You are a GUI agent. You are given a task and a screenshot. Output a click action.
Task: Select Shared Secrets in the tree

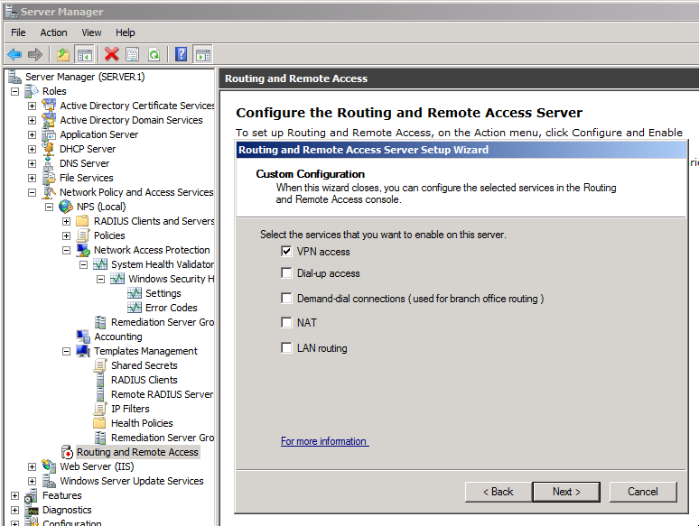coord(144,365)
